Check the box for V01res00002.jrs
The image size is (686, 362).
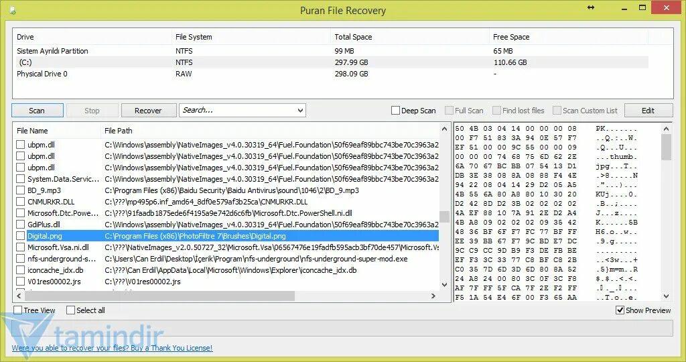tap(21, 281)
